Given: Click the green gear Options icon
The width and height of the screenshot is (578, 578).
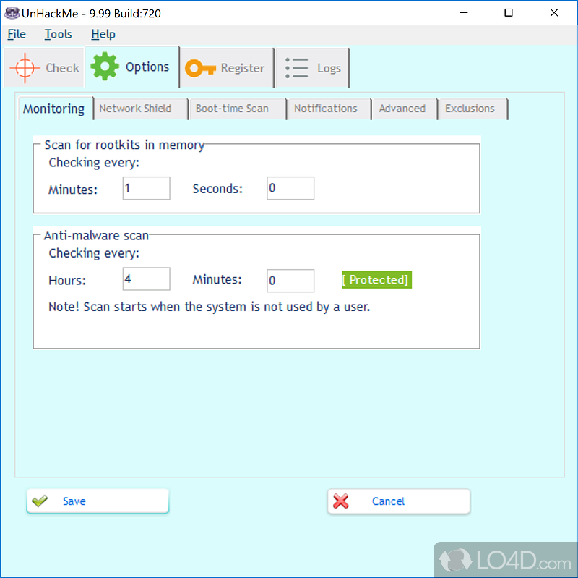Looking at the screenshot, I should [105, 67].
